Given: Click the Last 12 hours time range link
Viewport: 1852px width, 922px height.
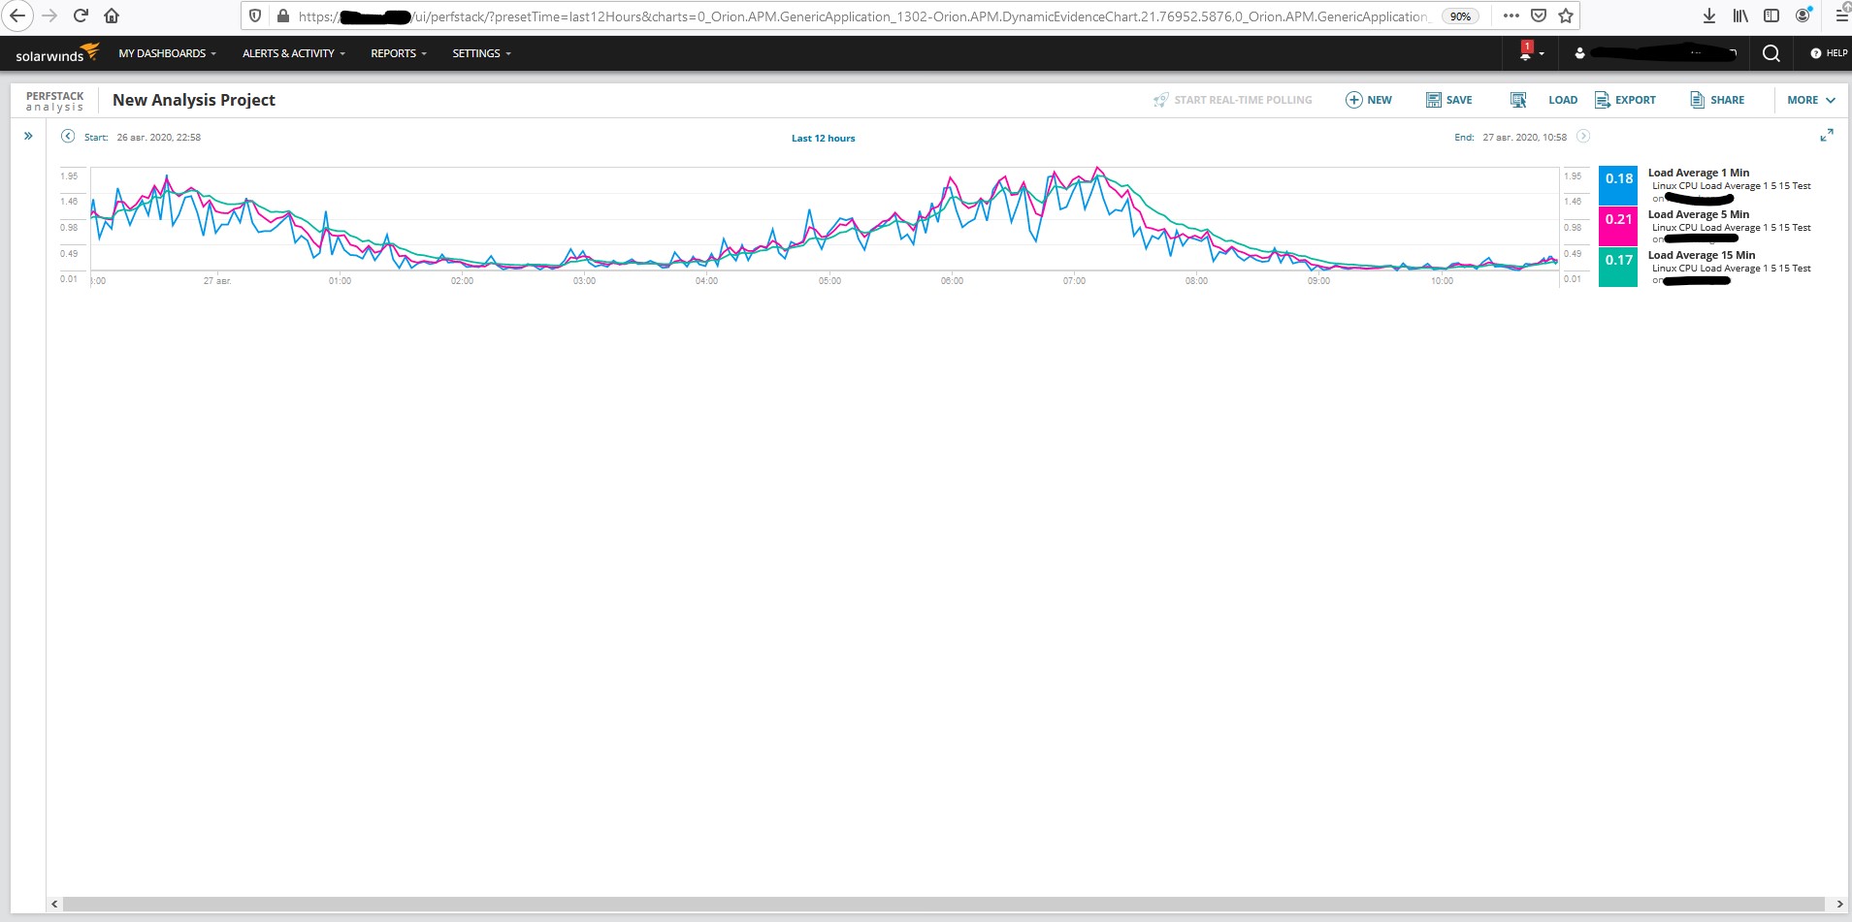Looking at the screenshot, I should (x=823, y=138).
